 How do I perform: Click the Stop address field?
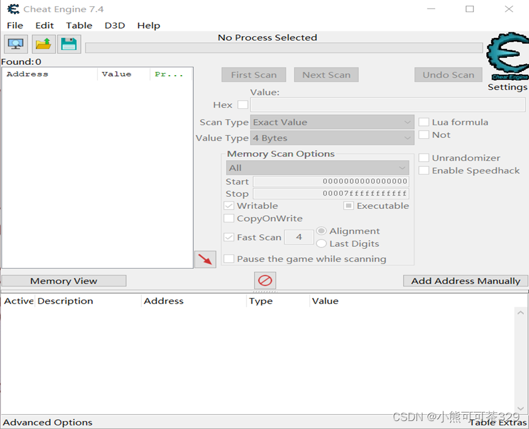click(331, 194)
